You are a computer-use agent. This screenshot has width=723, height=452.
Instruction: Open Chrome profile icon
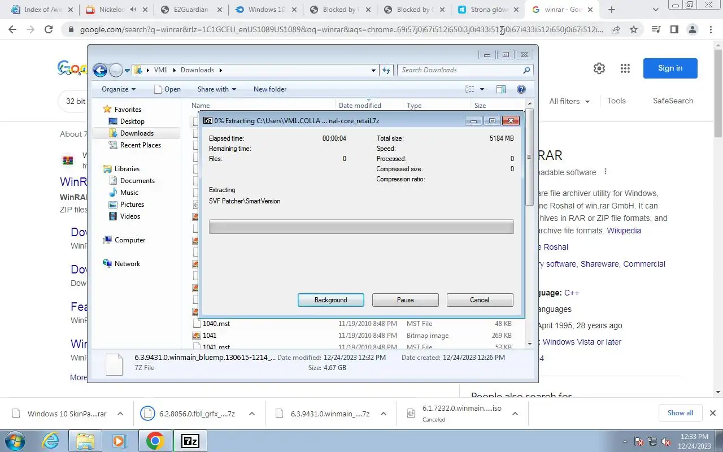point(692,29)
